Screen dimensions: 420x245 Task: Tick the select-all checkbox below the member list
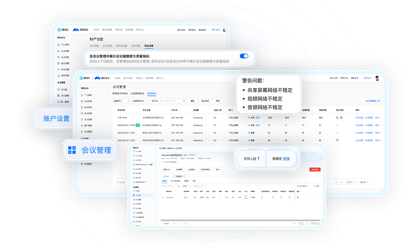coord(163,223)
